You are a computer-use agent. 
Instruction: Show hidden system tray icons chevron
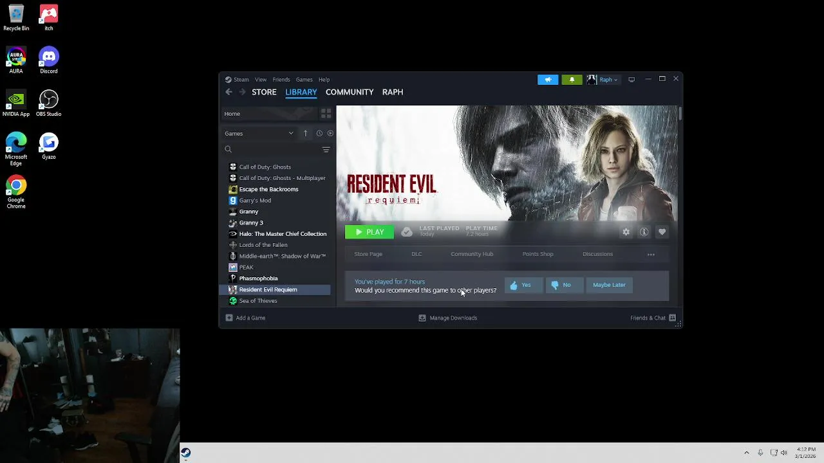(x=746, y=453)
